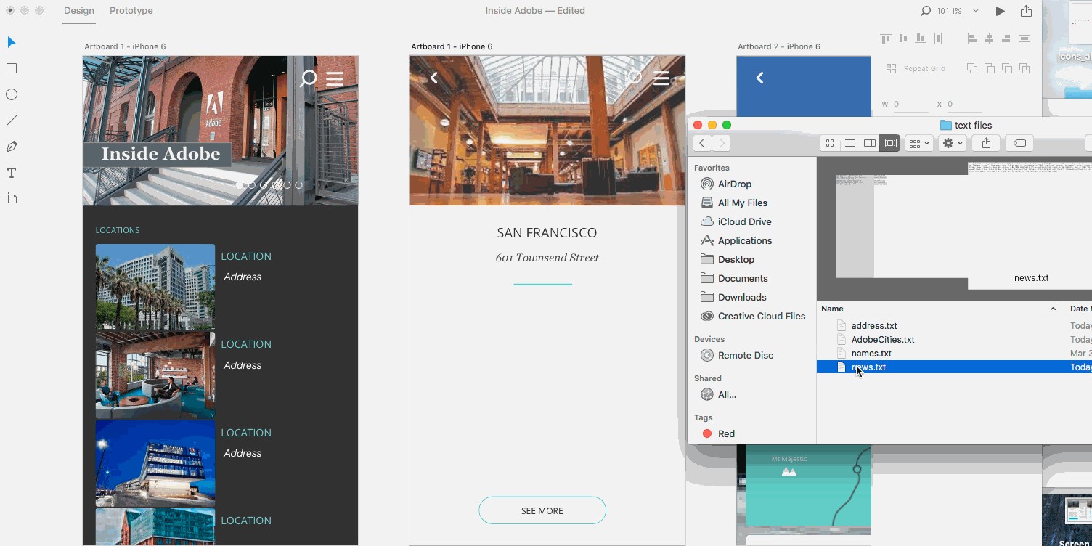Activate the Text tool
The height and width of the screenshot is (546, 1092).
click(x=12, y=173)
